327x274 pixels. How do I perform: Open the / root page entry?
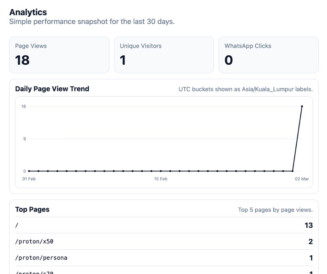point(16,225)
